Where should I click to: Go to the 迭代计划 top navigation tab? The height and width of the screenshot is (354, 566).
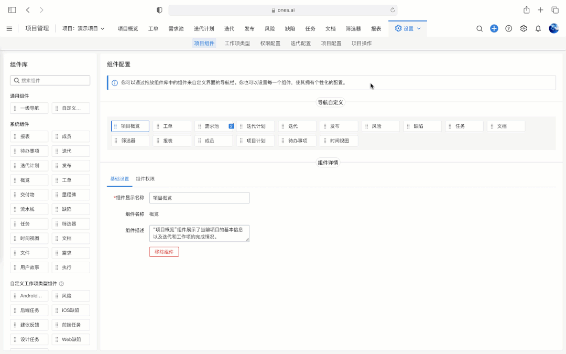204,29
